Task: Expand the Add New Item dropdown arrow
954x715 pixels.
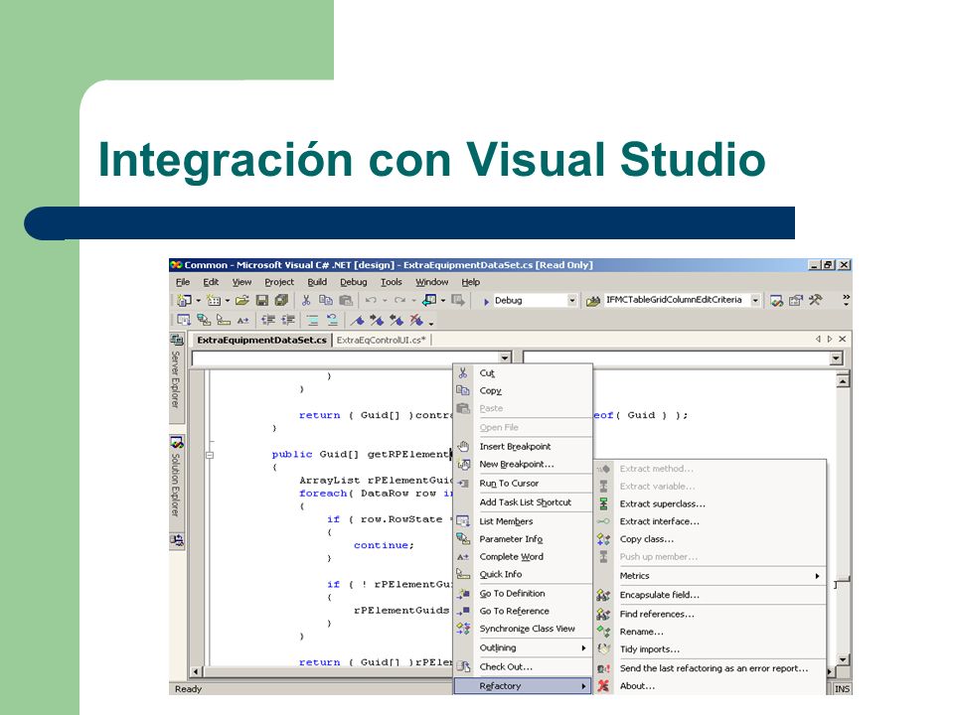Action: point(227,300)
